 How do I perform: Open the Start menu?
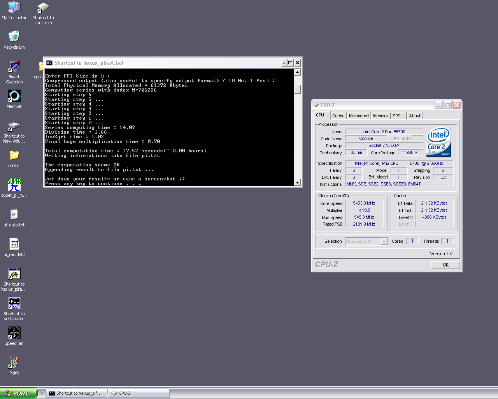point(18,393)
